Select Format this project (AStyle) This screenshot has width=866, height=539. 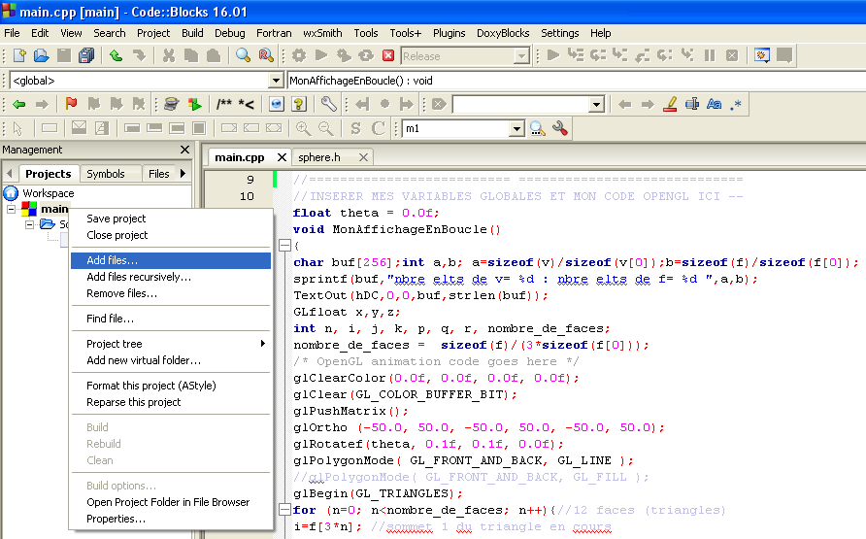point(171,386)
